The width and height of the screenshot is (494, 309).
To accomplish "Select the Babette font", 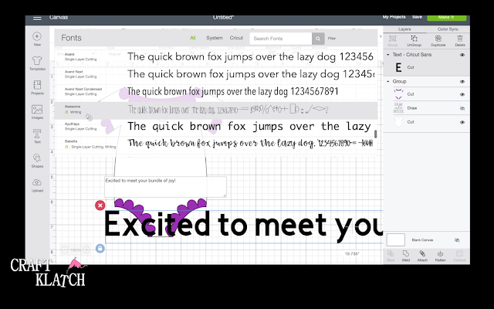I will [216, 144].
